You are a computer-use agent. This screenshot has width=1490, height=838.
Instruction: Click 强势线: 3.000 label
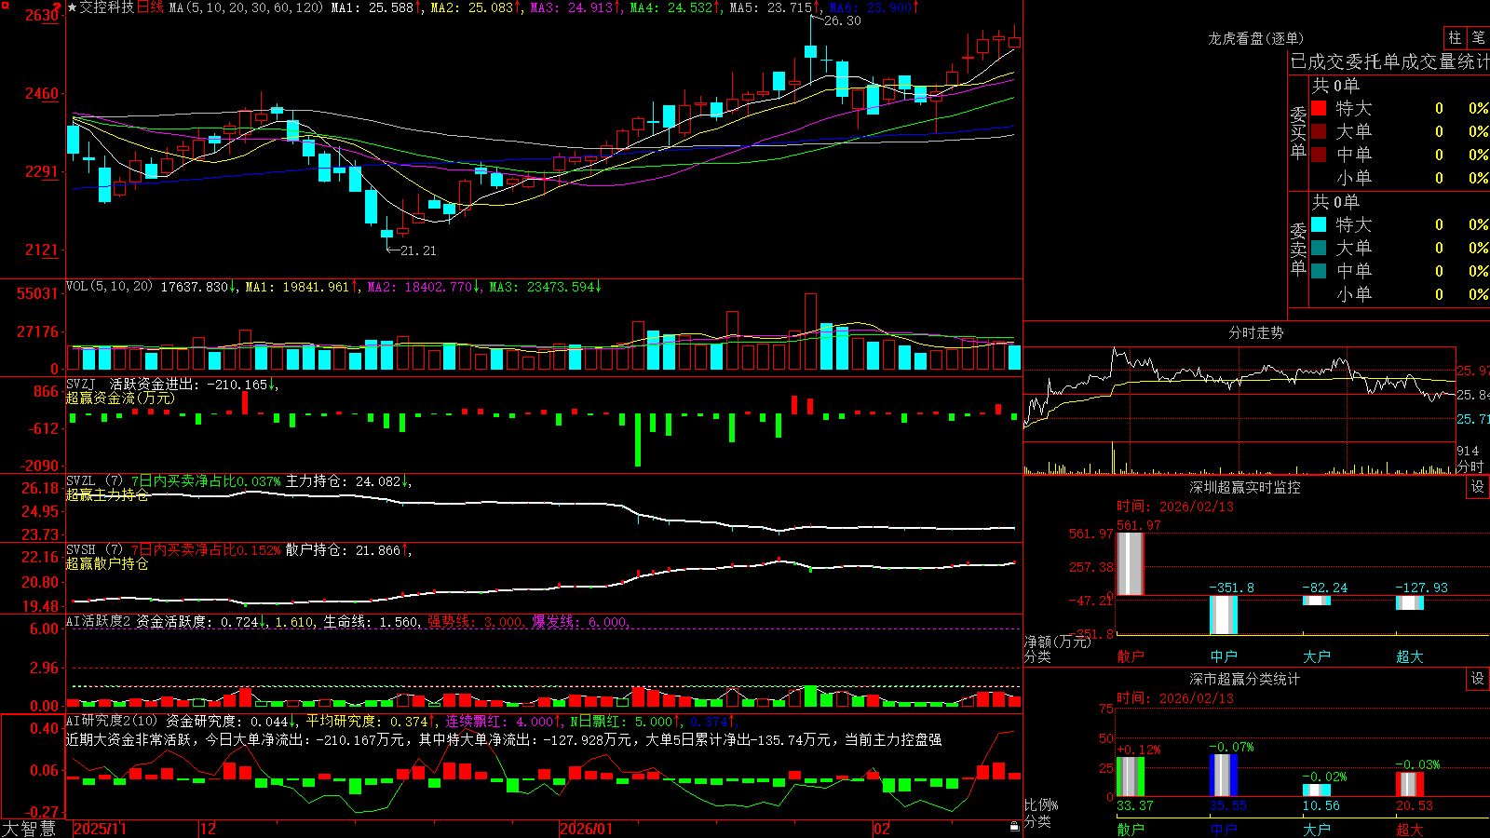pos(476,621)
